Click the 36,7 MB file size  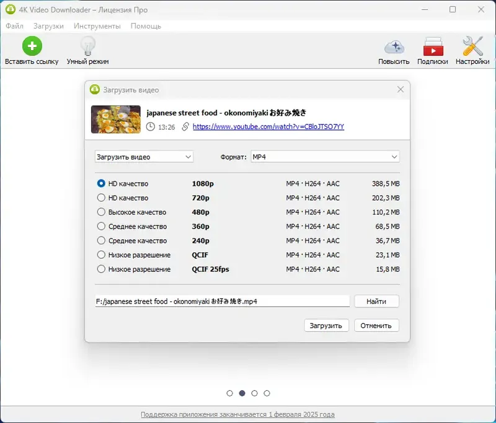coord(387,240)
